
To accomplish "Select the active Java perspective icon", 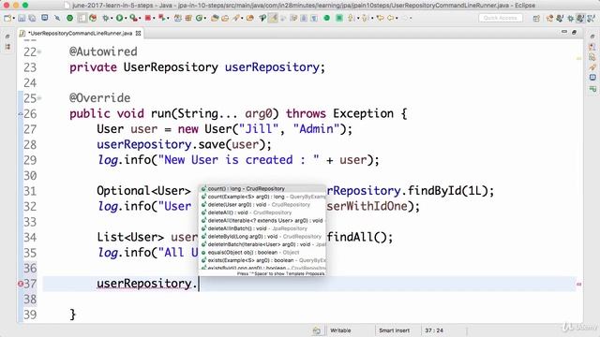I will [x=580, y=18].
